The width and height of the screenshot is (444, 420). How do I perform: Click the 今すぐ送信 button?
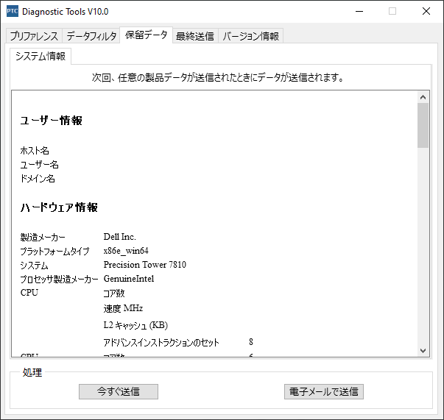coord(119,391)
